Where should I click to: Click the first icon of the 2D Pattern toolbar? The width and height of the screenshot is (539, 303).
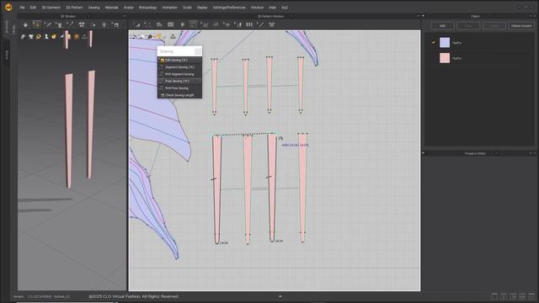(x=137, y=24)
